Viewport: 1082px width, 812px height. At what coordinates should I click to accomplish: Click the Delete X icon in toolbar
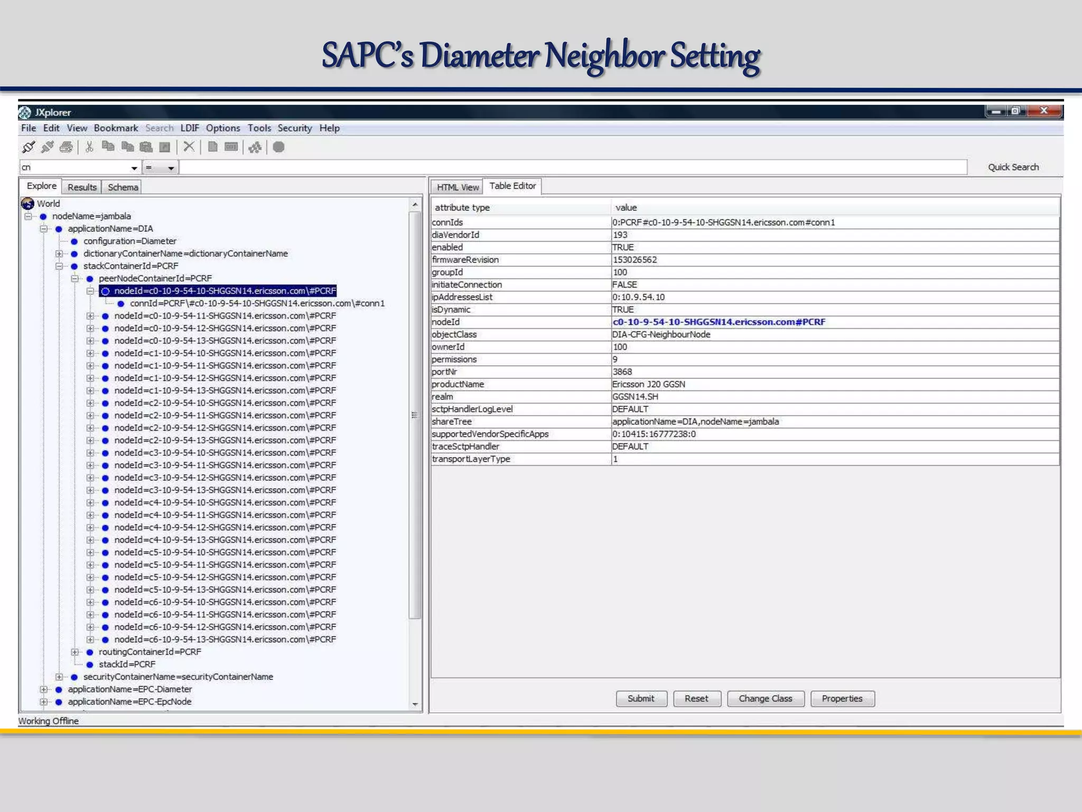(189, 146)
